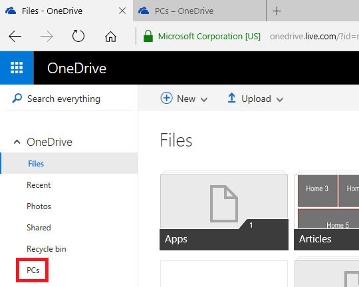
Task: Click the search magnifier icon
Action: [17, 98]
